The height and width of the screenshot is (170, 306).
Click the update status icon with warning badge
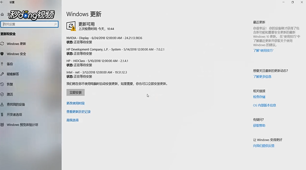[x=71, y=26]
